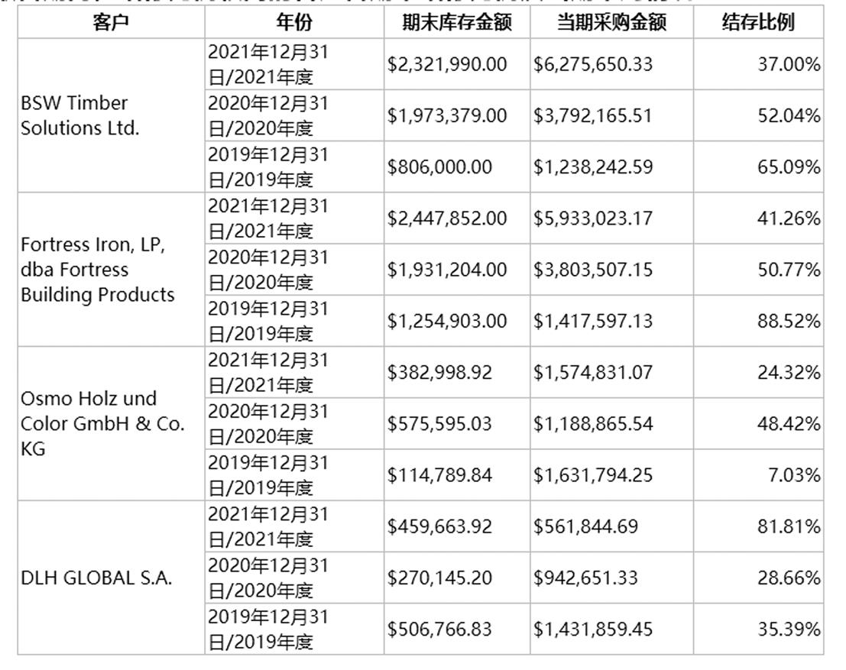Click the $6,275,650.33 purchase amount
Image resolution: width=846 pixels, height=670 pixels.
click(593, 64)
